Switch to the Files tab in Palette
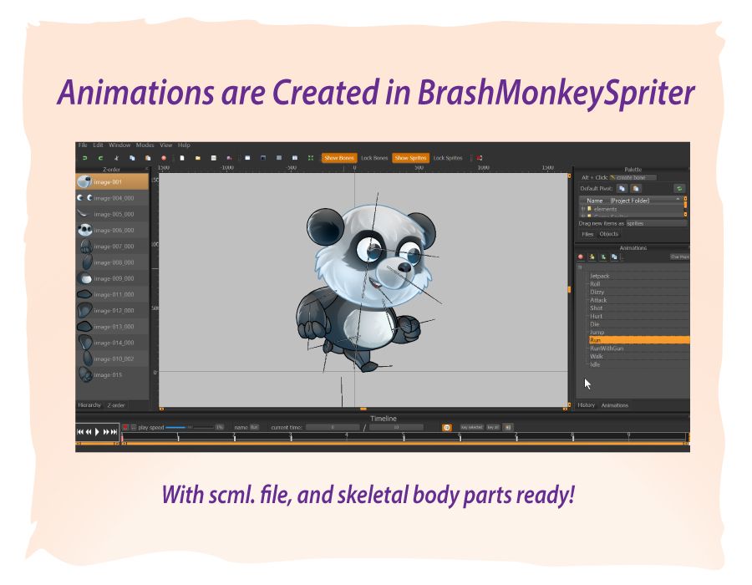752x585 pixels. tap(587, 234)
